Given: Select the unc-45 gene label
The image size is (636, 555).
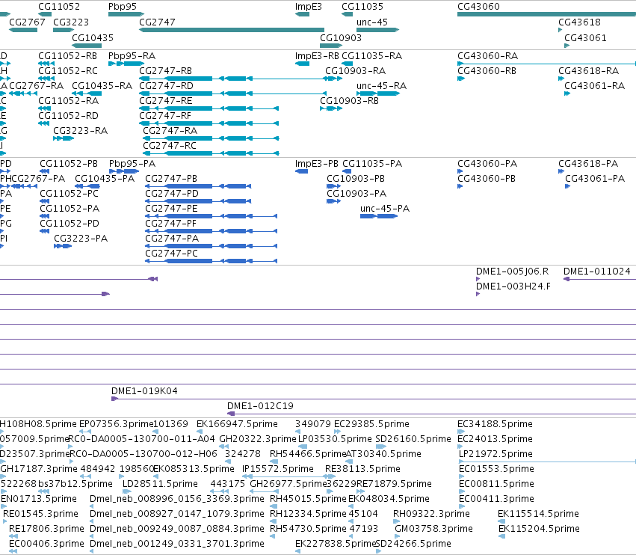Looking at the screenshot, I should [x=372, y=22].
